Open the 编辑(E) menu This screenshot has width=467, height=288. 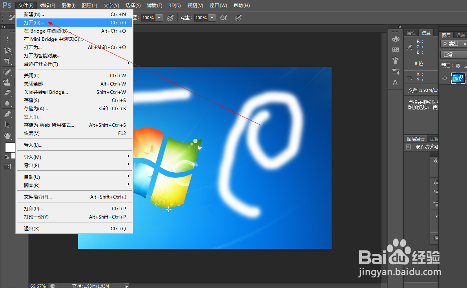[x=47, y=5]
